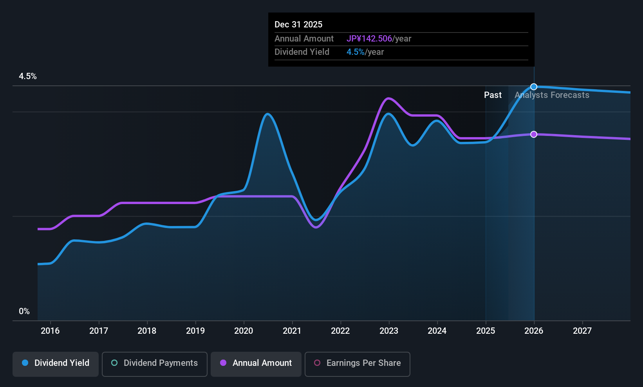Click the 2018 x-axis label
Viewport: 643px width, 387px height.
147,331
